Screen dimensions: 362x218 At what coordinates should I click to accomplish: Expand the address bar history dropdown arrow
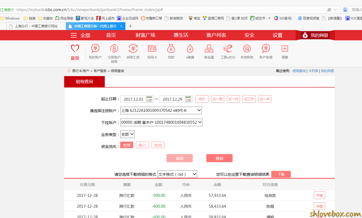pos(335,10)
